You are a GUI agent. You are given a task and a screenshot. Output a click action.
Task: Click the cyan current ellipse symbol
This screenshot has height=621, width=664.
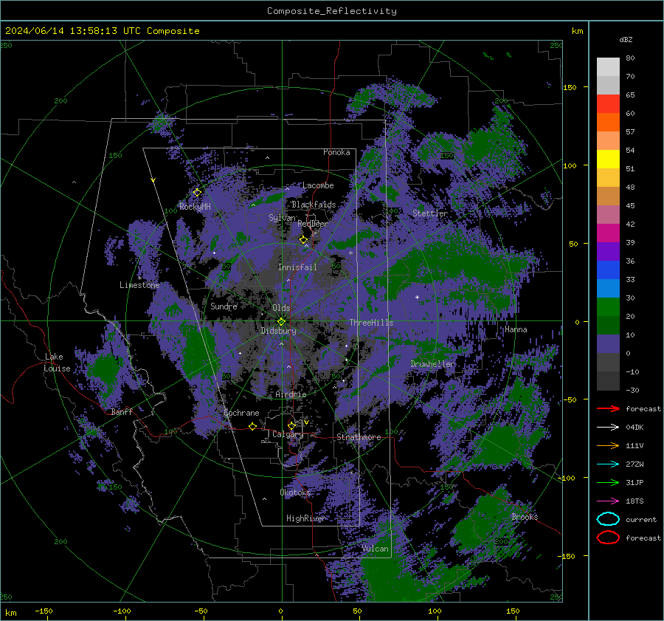[608, 519]
